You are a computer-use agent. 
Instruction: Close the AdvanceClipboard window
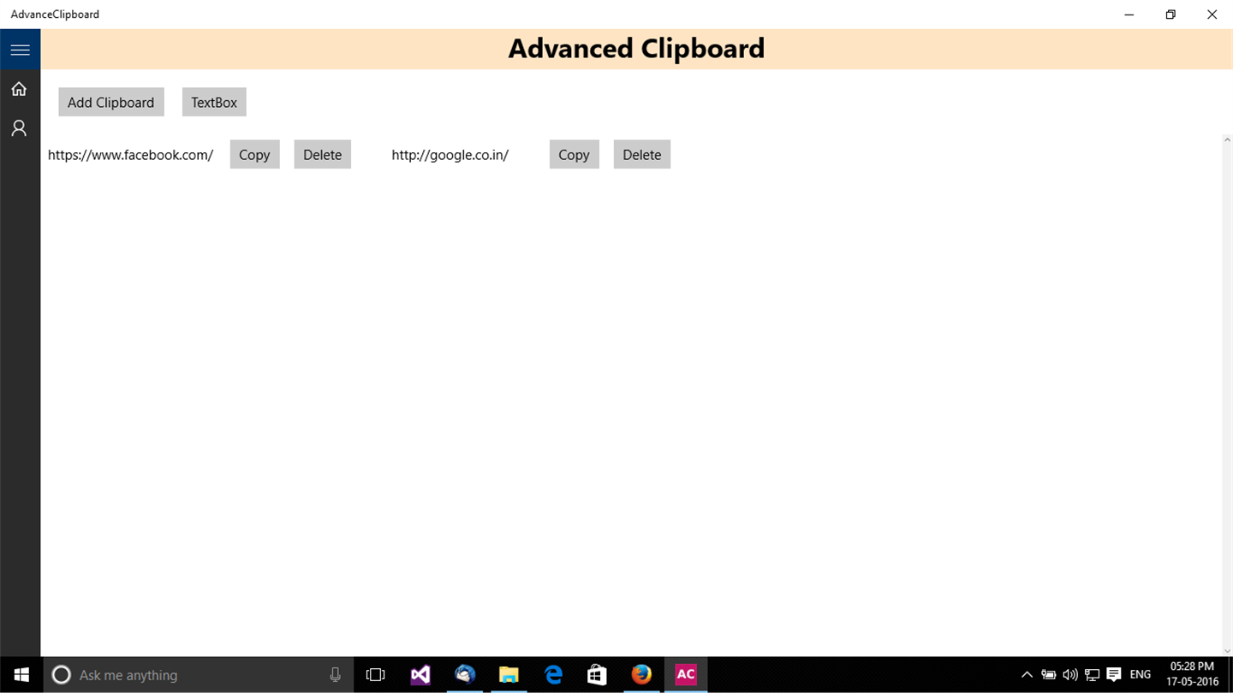tap(1212, 15)
